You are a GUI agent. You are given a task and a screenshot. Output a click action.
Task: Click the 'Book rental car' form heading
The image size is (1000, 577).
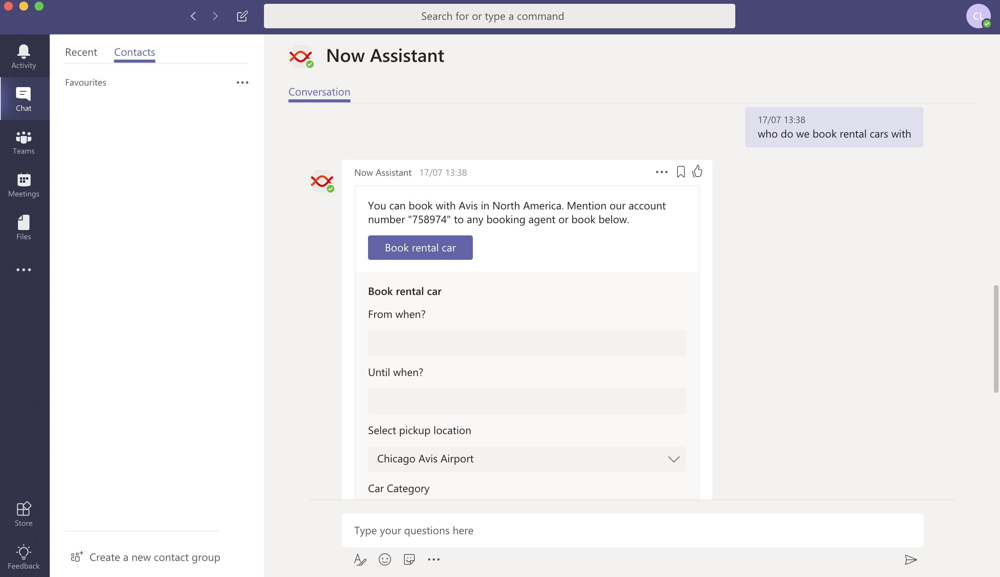[x=404, y=292]
